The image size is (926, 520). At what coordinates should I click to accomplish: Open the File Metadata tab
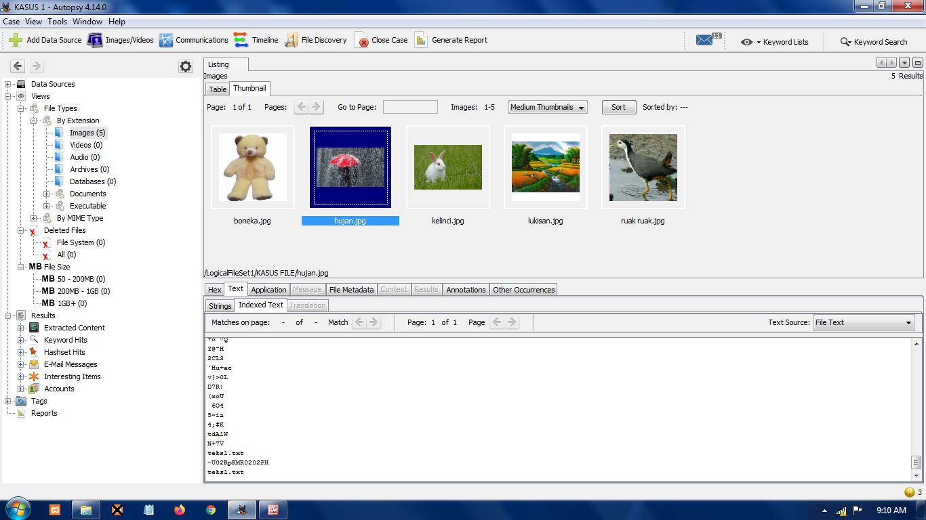click(351, 290)
